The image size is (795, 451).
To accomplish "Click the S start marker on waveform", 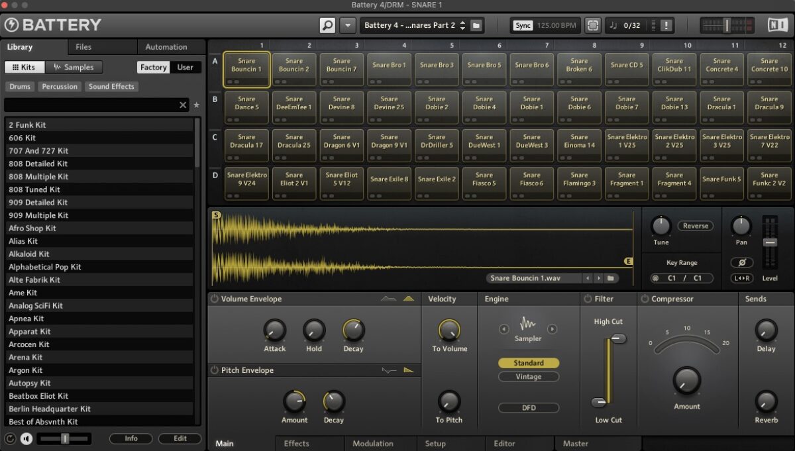I will point(216,215).
